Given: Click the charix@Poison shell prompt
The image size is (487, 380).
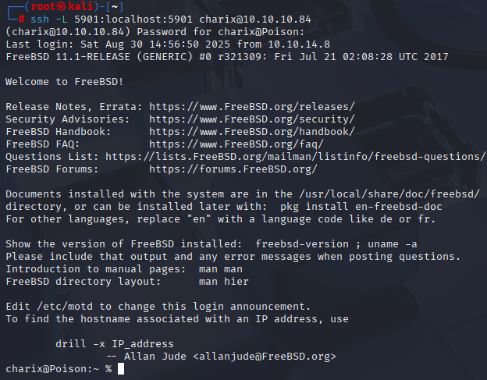Looking at the screenshot, I should click(x=59, y=369).
